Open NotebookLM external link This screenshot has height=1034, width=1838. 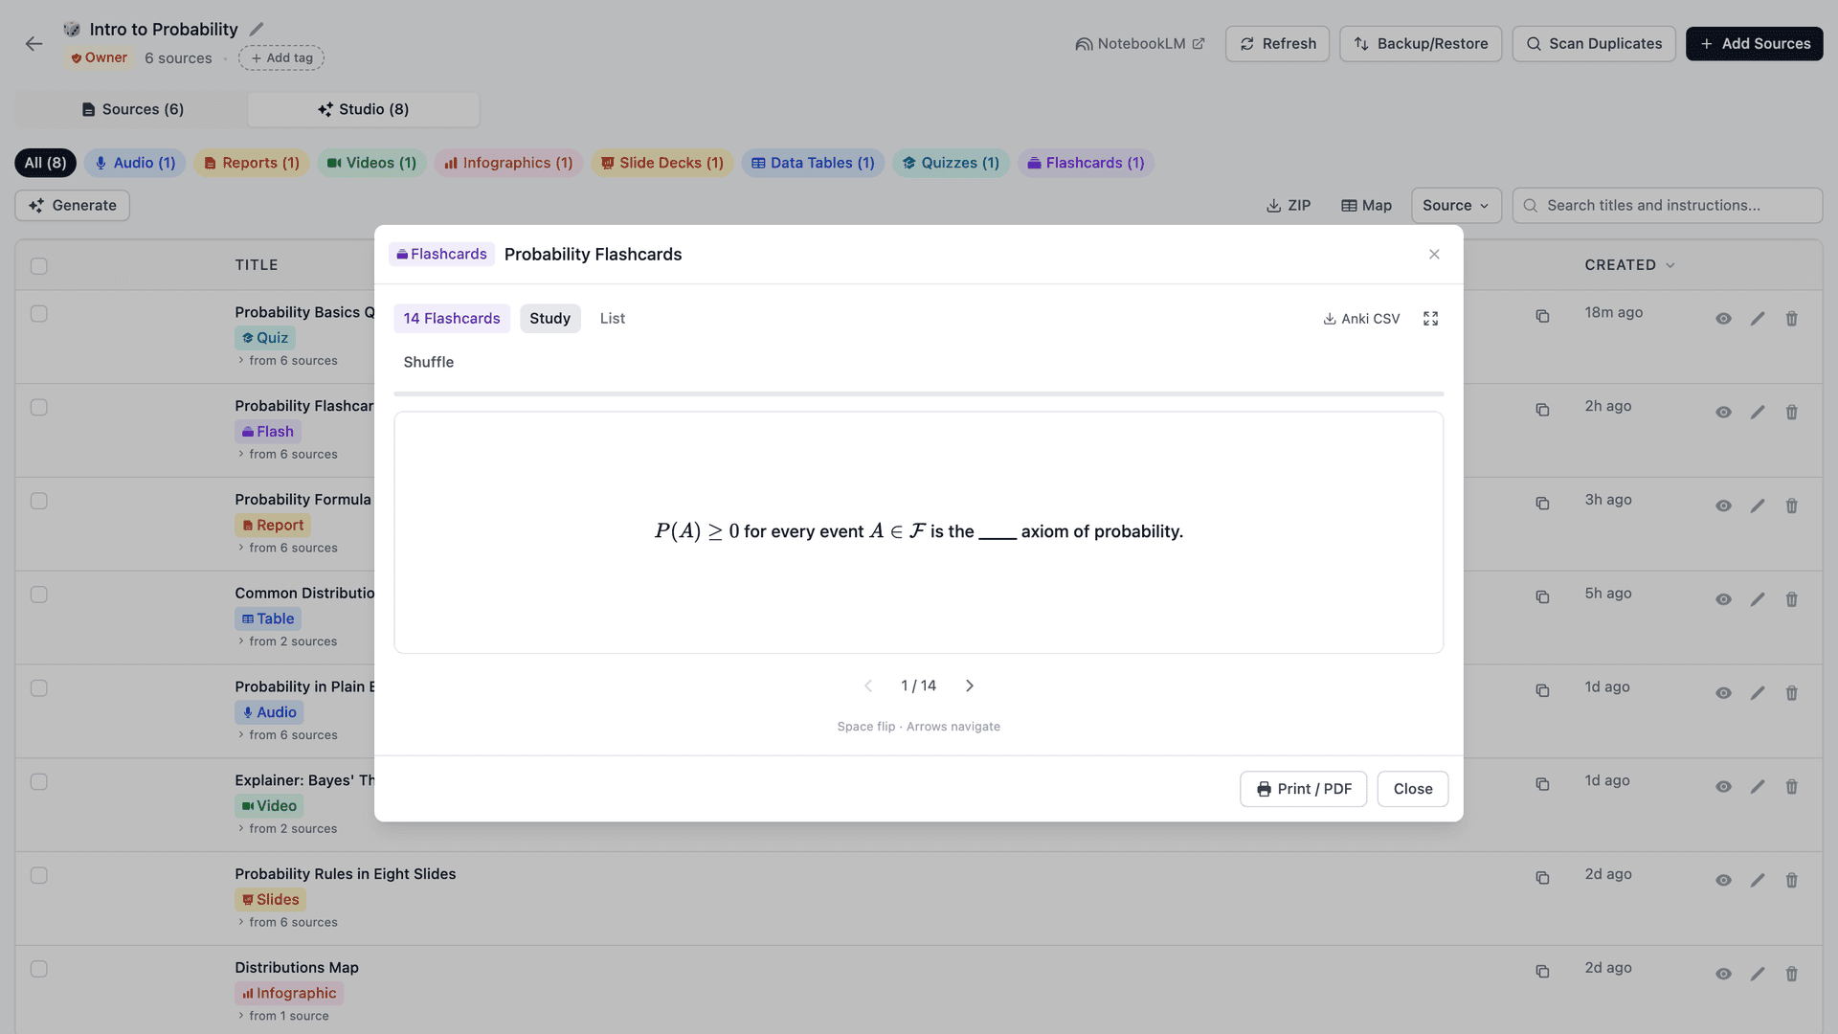pyautogui.click(x=1139, y=44)
